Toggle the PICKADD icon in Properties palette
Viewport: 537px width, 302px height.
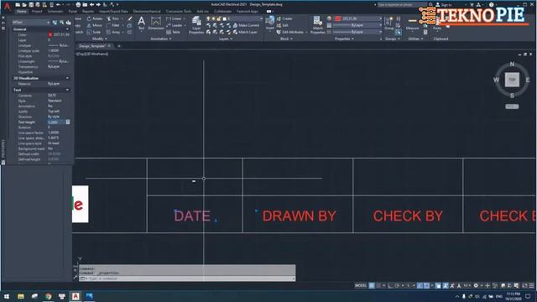click(x=55, y=23)
